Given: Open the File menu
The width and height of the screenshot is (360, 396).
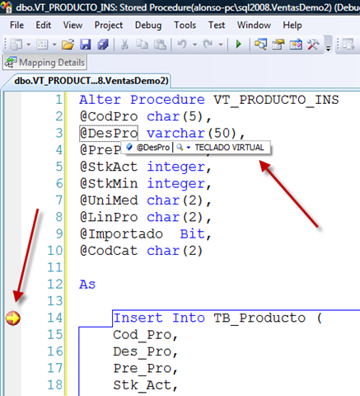Looking at the screenshot, I should pos(16,26).
